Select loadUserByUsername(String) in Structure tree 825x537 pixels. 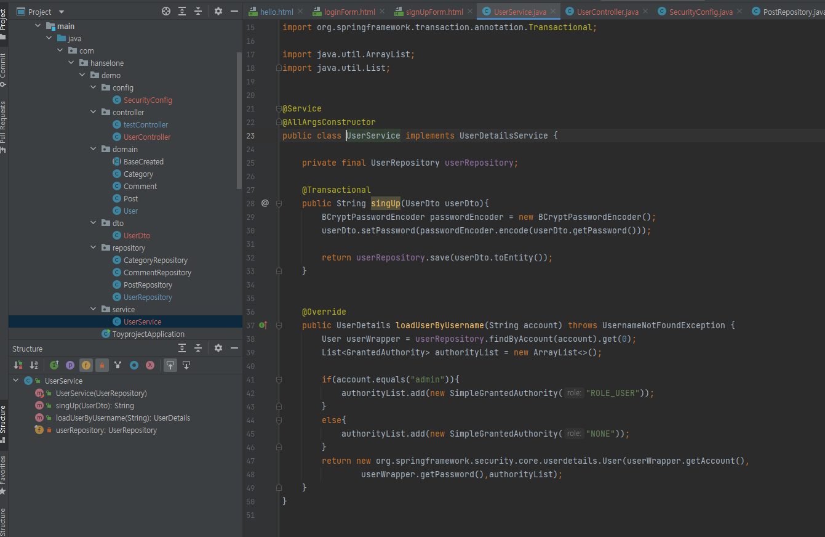123,418
